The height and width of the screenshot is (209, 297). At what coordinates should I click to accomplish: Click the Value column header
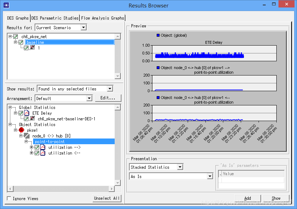click(x=253, y=174)
